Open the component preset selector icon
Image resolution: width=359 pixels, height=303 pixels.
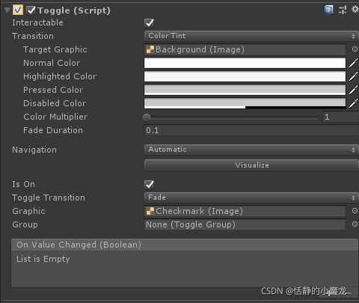click(343, 10)
